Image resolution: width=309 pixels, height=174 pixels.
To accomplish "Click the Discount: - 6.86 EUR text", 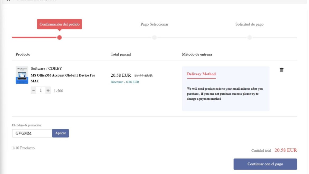I will pyautogui.click(x=125, y=82).
